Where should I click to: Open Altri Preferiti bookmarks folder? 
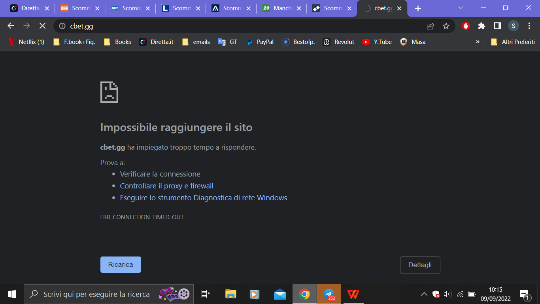(x=513, y=42)
